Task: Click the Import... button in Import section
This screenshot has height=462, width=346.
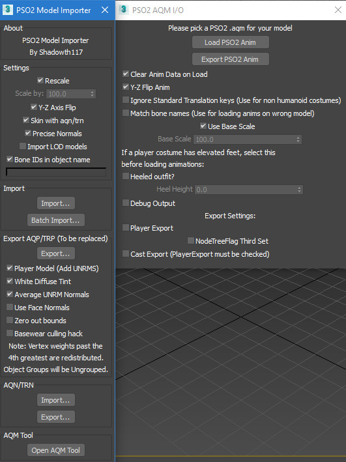Action: (56, 203)
